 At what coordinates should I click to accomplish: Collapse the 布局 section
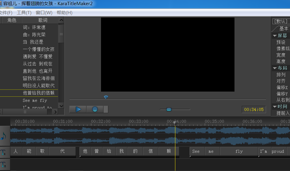pos(275,68)
